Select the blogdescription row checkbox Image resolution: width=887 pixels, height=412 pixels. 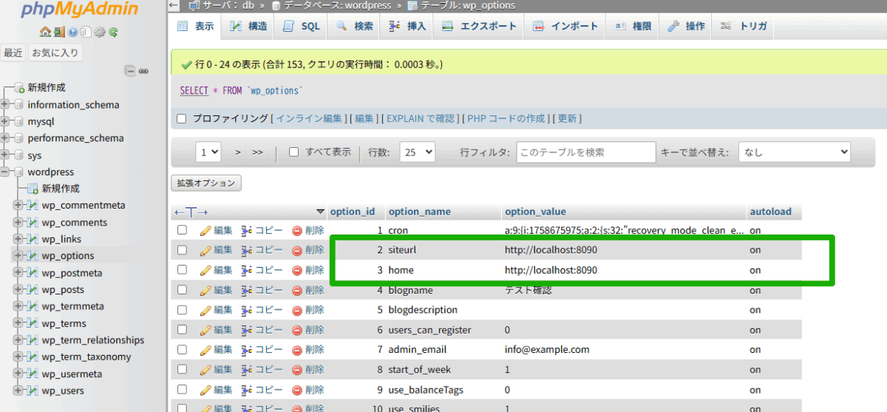pos(182,309)
